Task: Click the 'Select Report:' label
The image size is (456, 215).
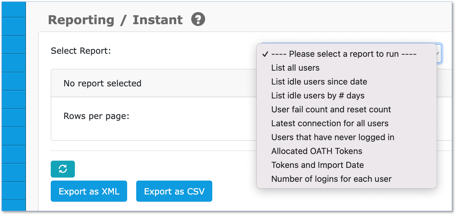Action: coord(81,51)
